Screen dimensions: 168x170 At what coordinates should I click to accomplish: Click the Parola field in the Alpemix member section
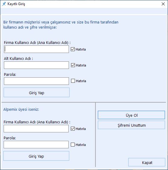[36, 144]
